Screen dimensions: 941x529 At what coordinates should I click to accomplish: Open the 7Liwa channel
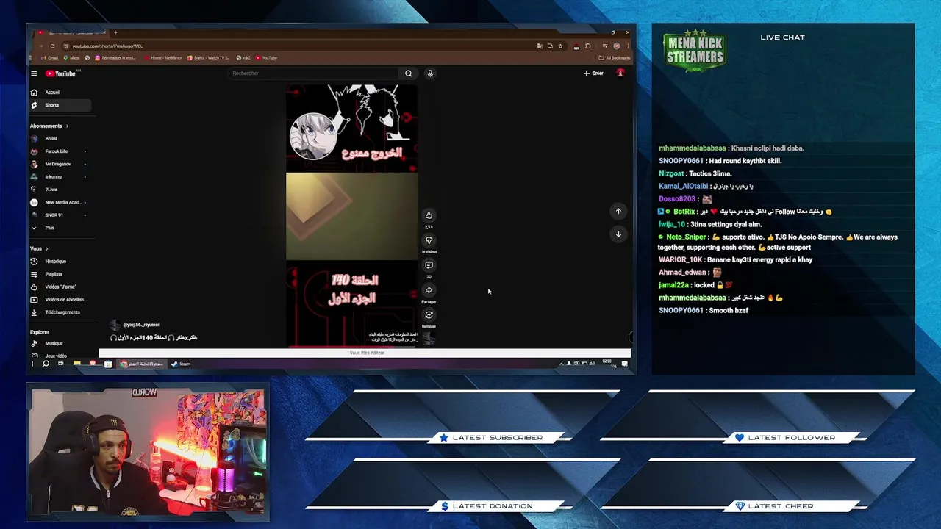(59, 190)
